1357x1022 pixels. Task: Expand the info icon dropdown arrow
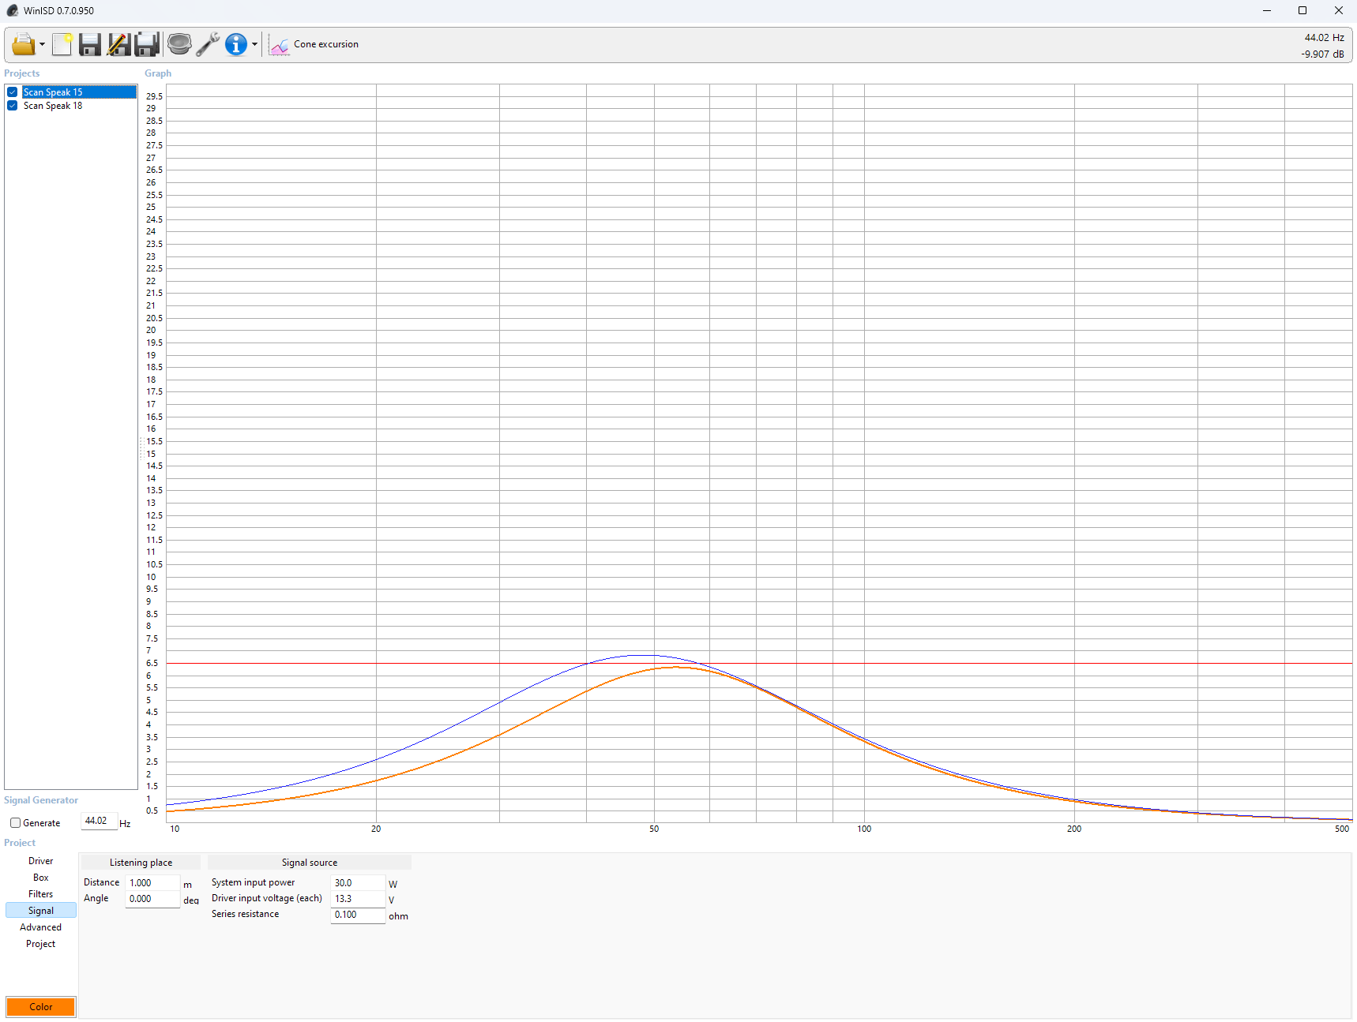254,44
